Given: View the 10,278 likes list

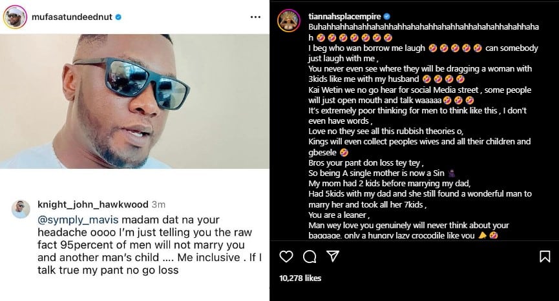Looking at the screenshot, I should coord(300,278).
